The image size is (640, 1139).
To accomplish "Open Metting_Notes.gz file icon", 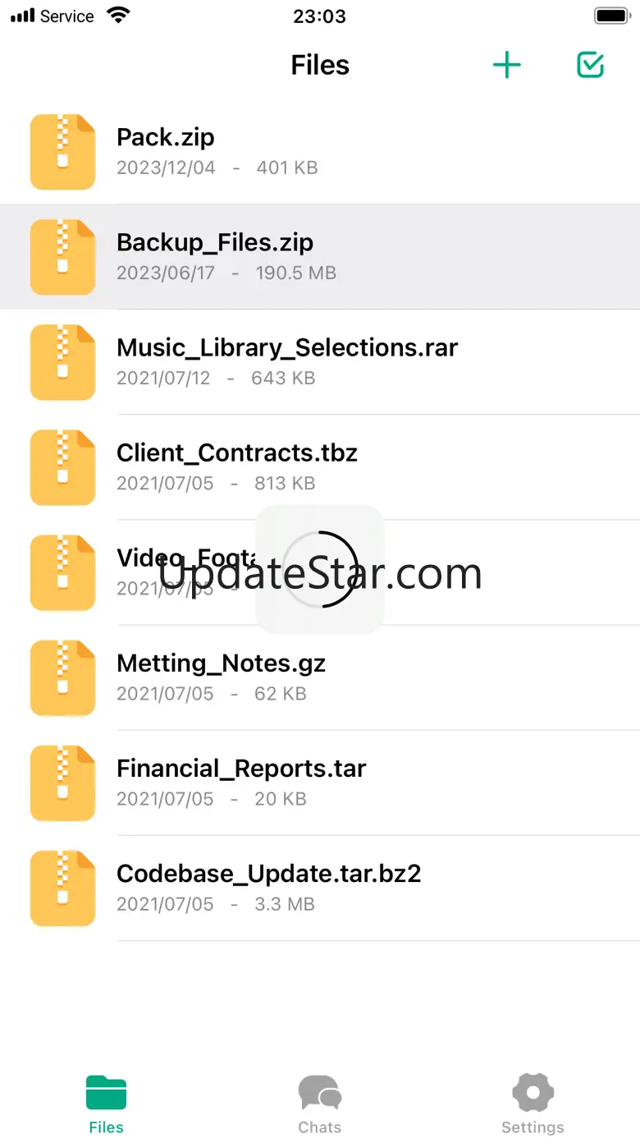I will tap(63, 677).
